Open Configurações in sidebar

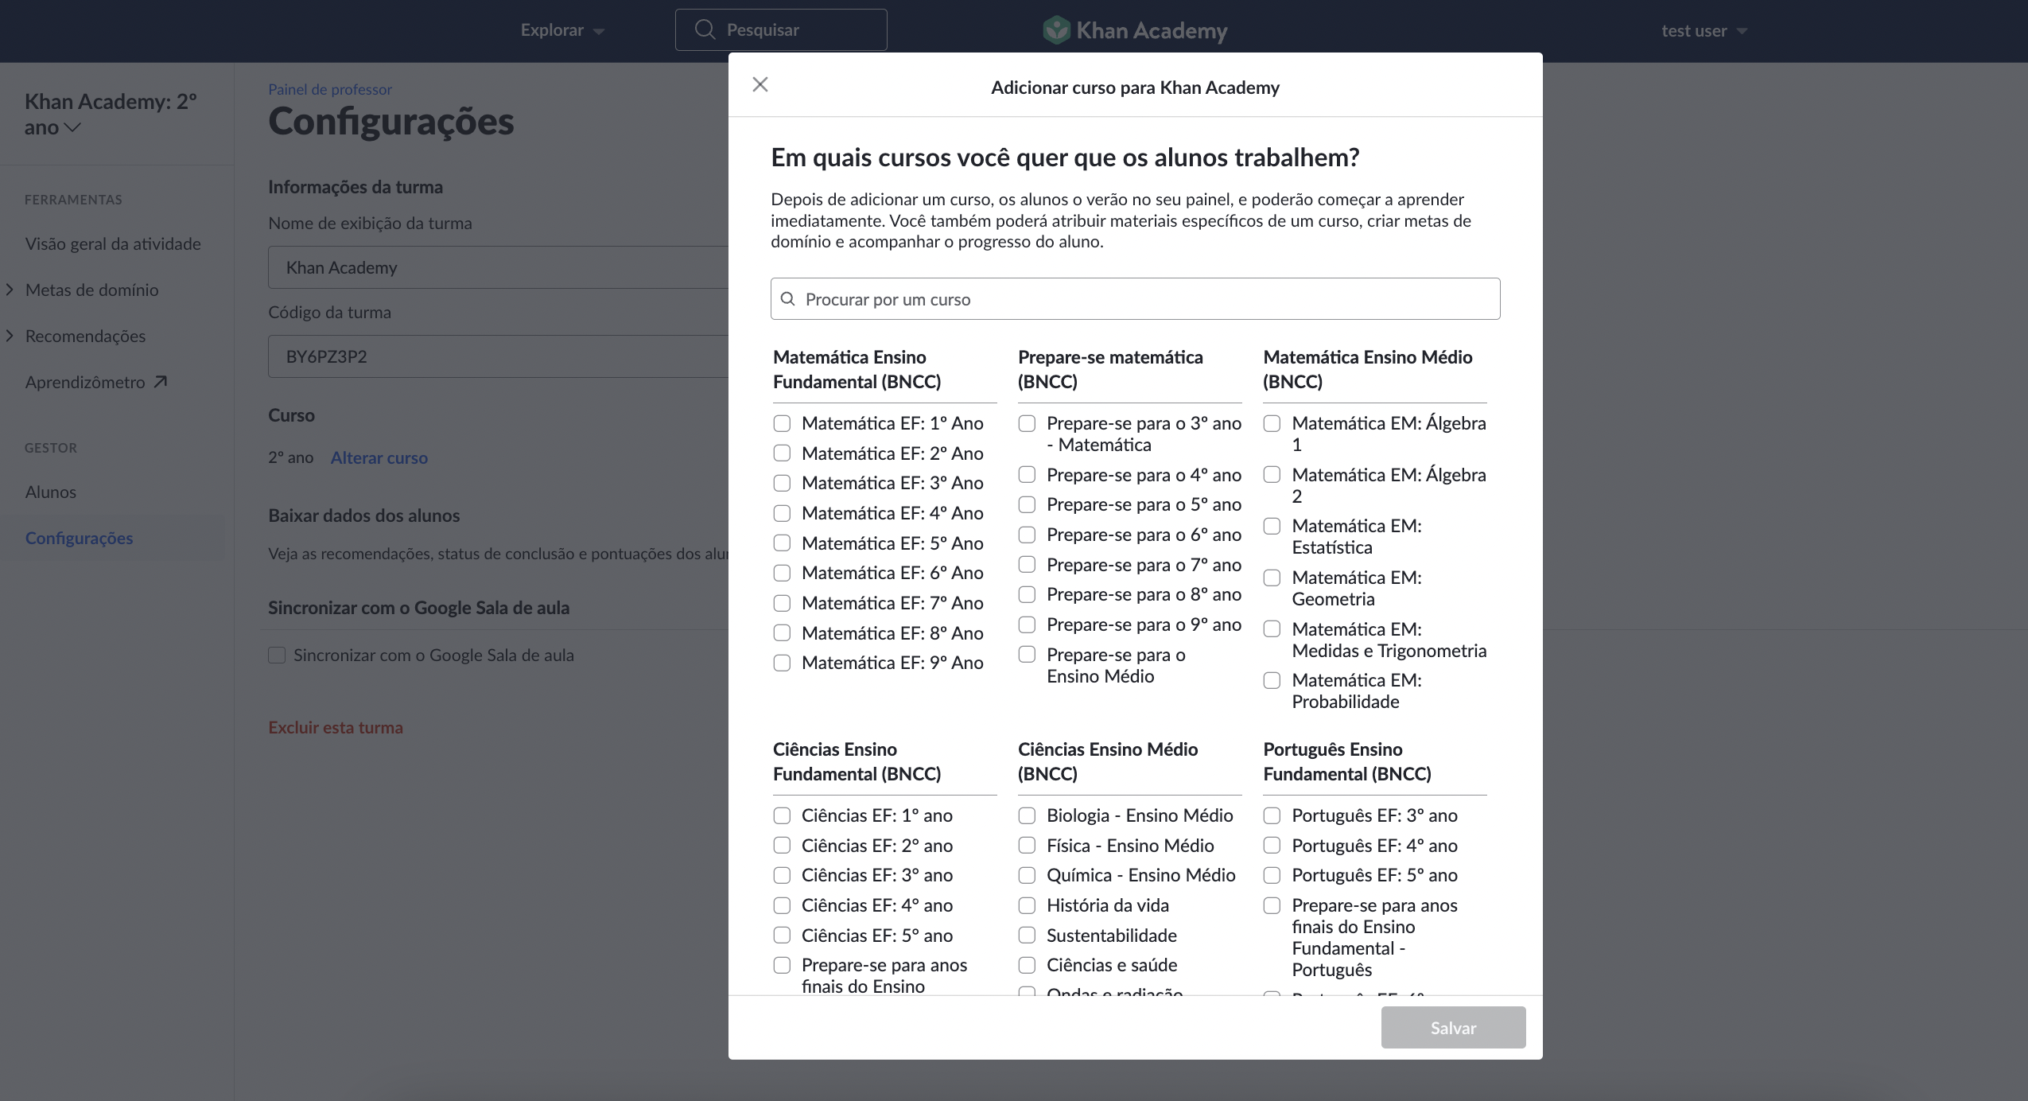pos(79,538)
